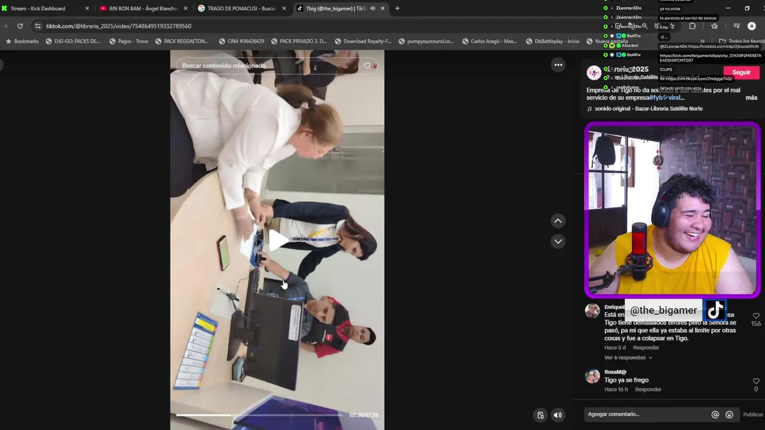Mute the TikTok tab via speaker icon
This screenshot has height=430, width=765.
click(372, 8)
